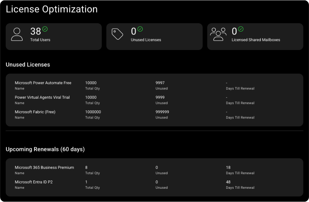309x202 pixels.
Task: Select the Microsoft Fabric (Free) license
Action: (x=35, y=112)
